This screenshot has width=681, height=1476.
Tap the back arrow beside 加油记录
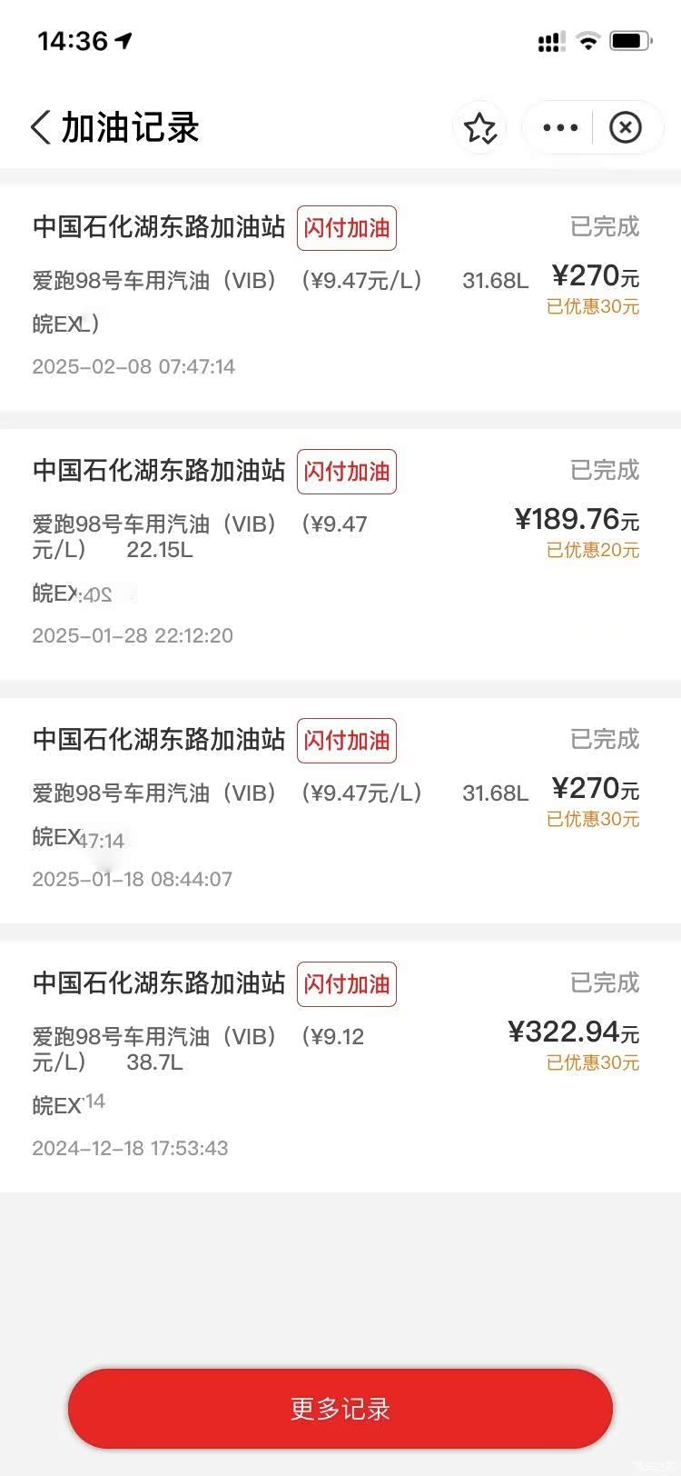(41, 127)
